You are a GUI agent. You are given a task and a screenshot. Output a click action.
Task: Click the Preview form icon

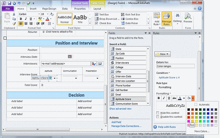(188, 18)
